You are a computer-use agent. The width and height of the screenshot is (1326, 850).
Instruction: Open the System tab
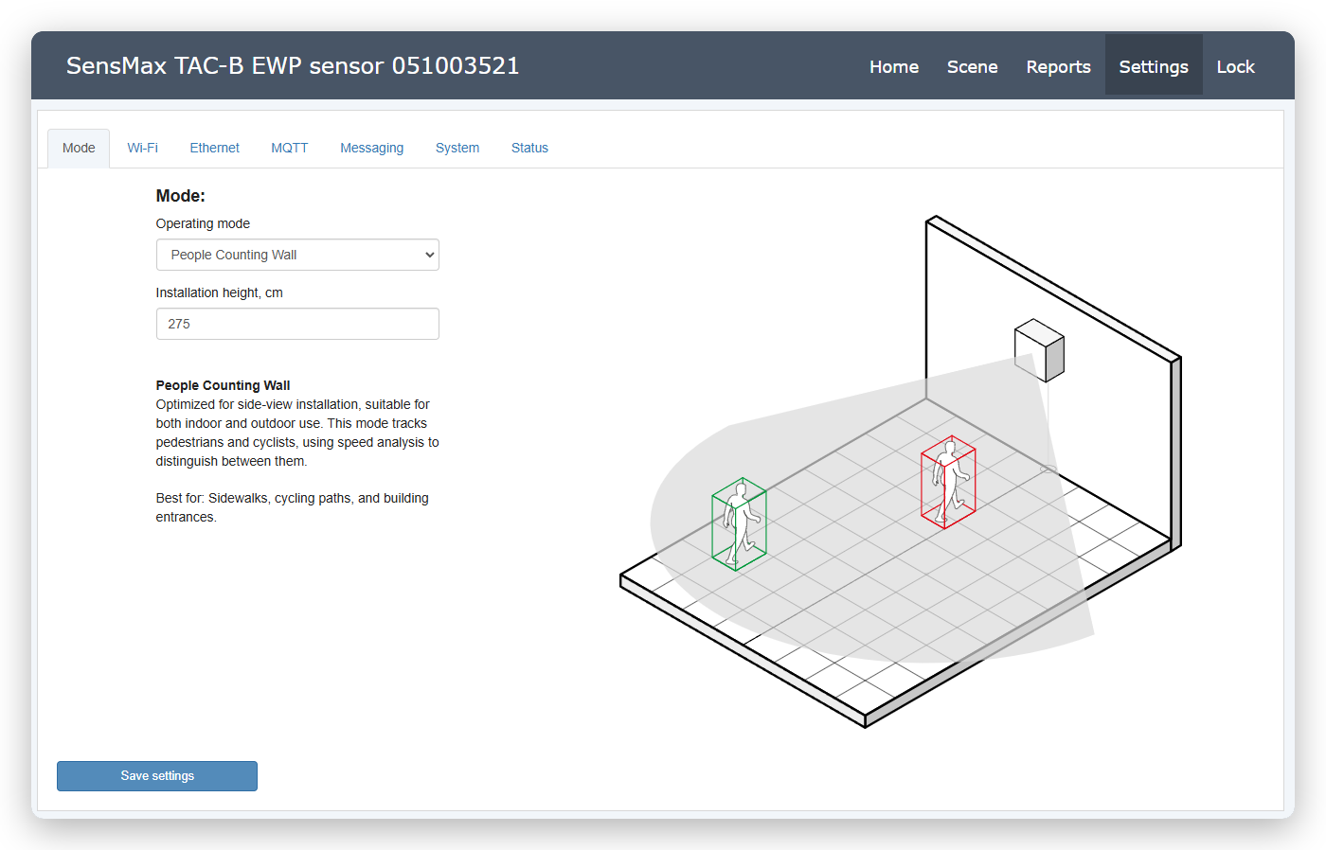tap(457, 148)
